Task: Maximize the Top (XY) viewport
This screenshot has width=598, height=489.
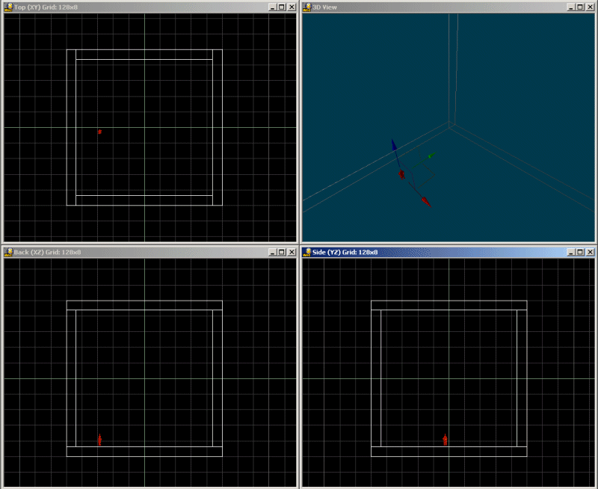Action: (281, 7)
